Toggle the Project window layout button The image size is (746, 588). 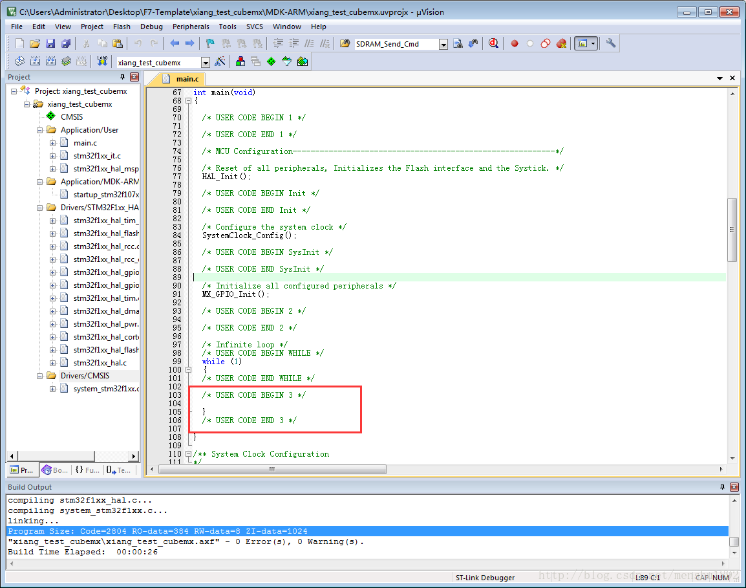pos(582,43)
